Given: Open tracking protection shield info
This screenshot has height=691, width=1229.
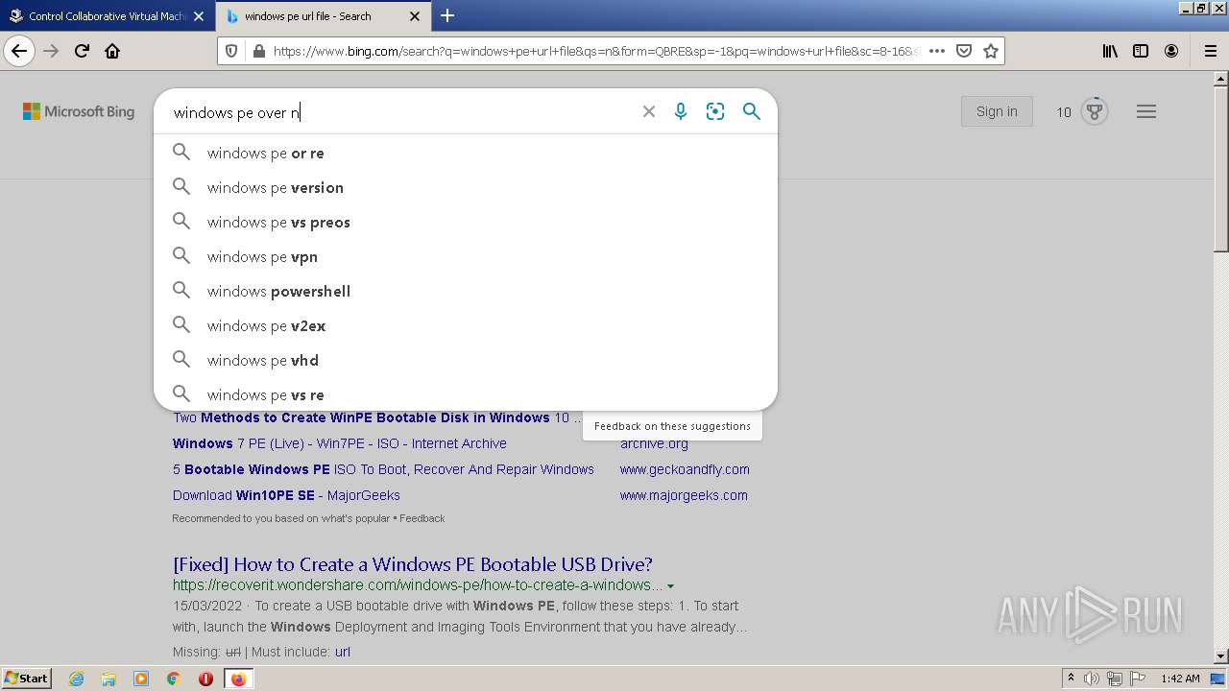Looking at the screenshot, I should (231, 51).
